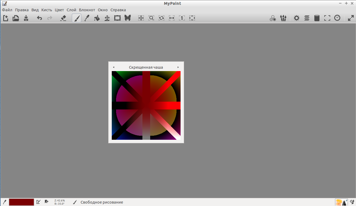The width and height of the screenshot is (356, 206).
Task: Toggle the freehand brush tool button
Action: (x=77, y=18)
